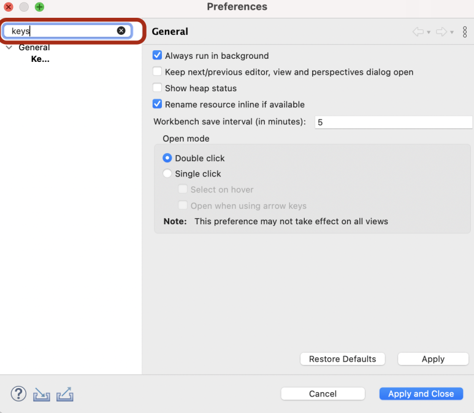The width and height of the screenshot is (474, 413).
Task: Click the green zoom window button
Action: [39, 7]
